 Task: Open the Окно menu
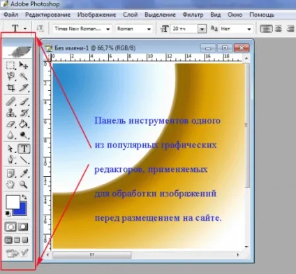click(235, 15)
